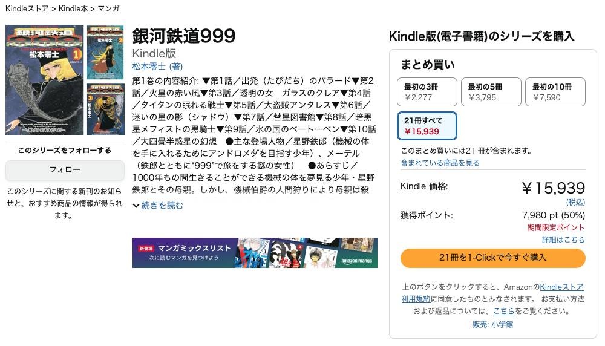The height and width of the screenshot is (346, 605).
Task: Open the マンガミックスリスト banner
Action: tap(255, 253)
